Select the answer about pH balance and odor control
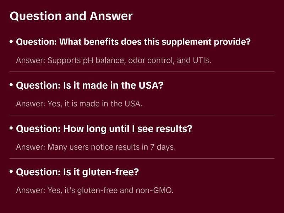 point(114,60)
